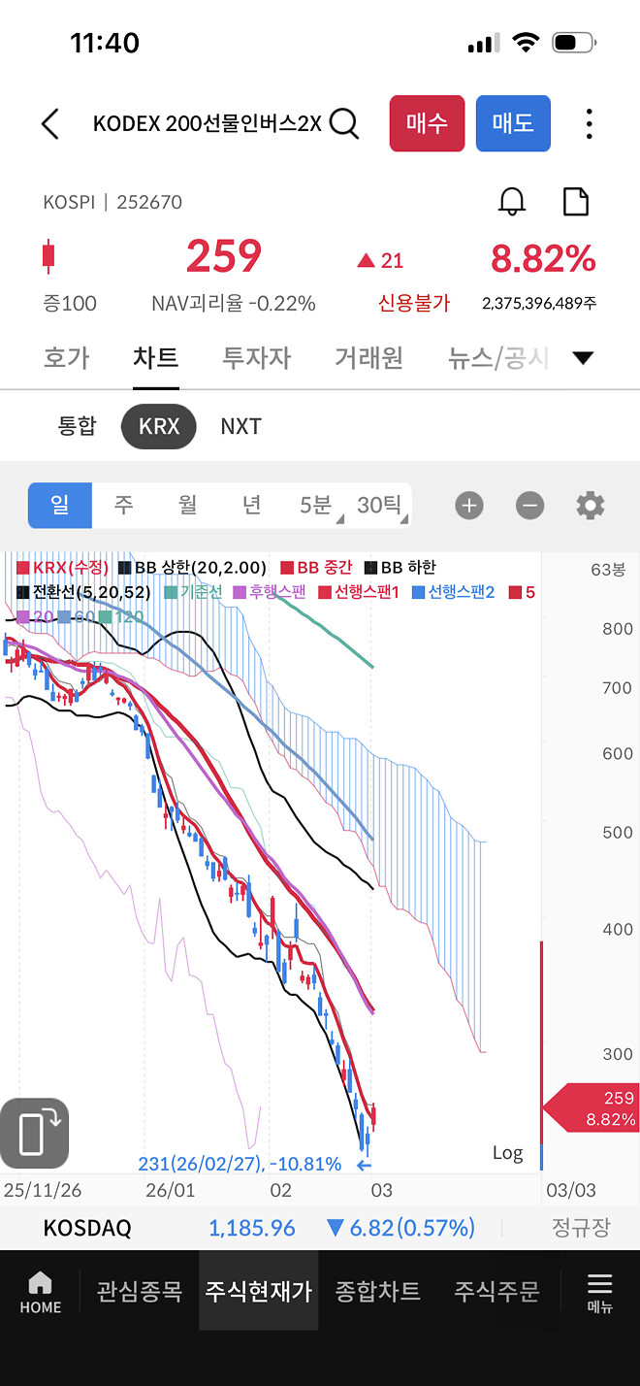
Task: Tap the 전환선(5,20,52) legend entry
Action: pos(86,591)
